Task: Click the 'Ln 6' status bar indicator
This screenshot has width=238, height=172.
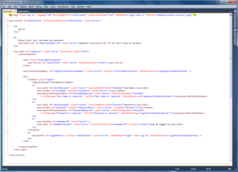Action: 177,169
